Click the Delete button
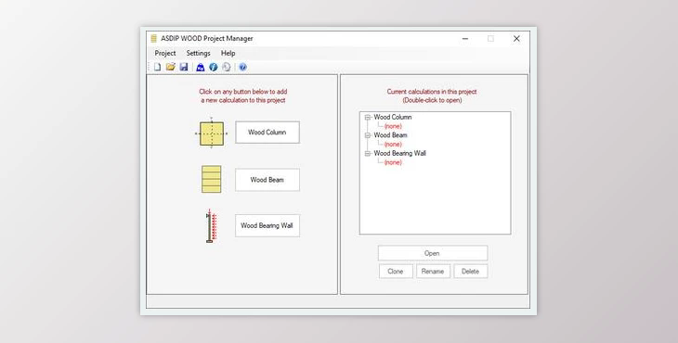Screen dimensions: 678x343 click(471, 272)
